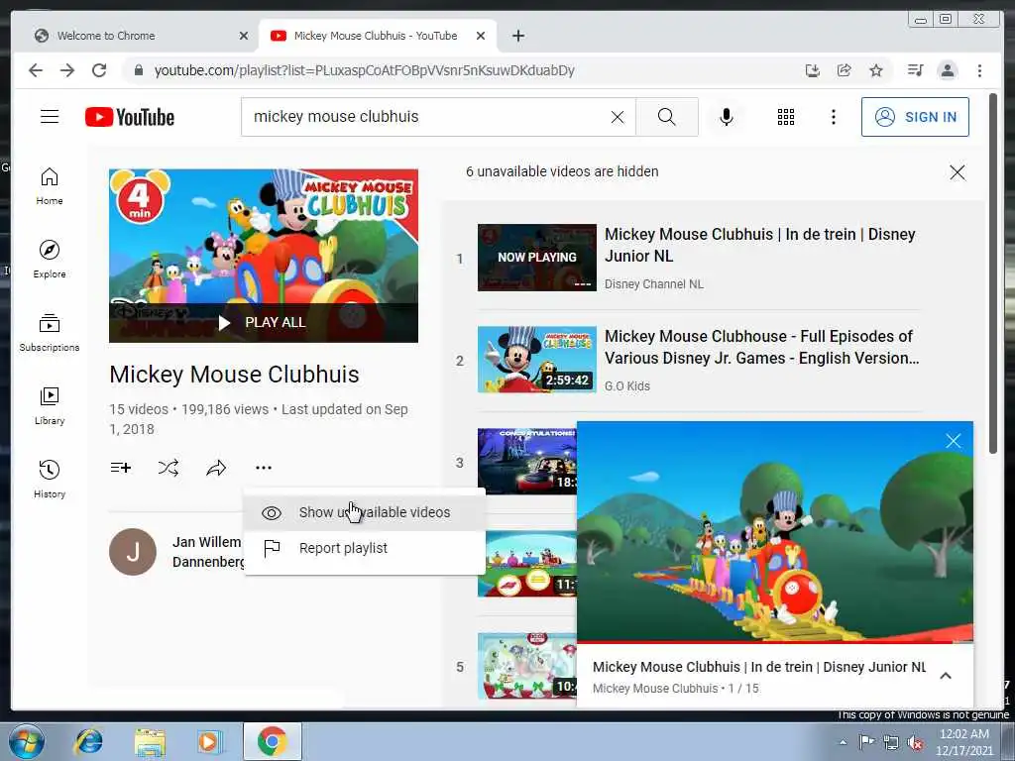This screenshot has height=761, width=1015.
Task: Click the 2:59:42 video thumbnail
Action: [x=536, y=360]
